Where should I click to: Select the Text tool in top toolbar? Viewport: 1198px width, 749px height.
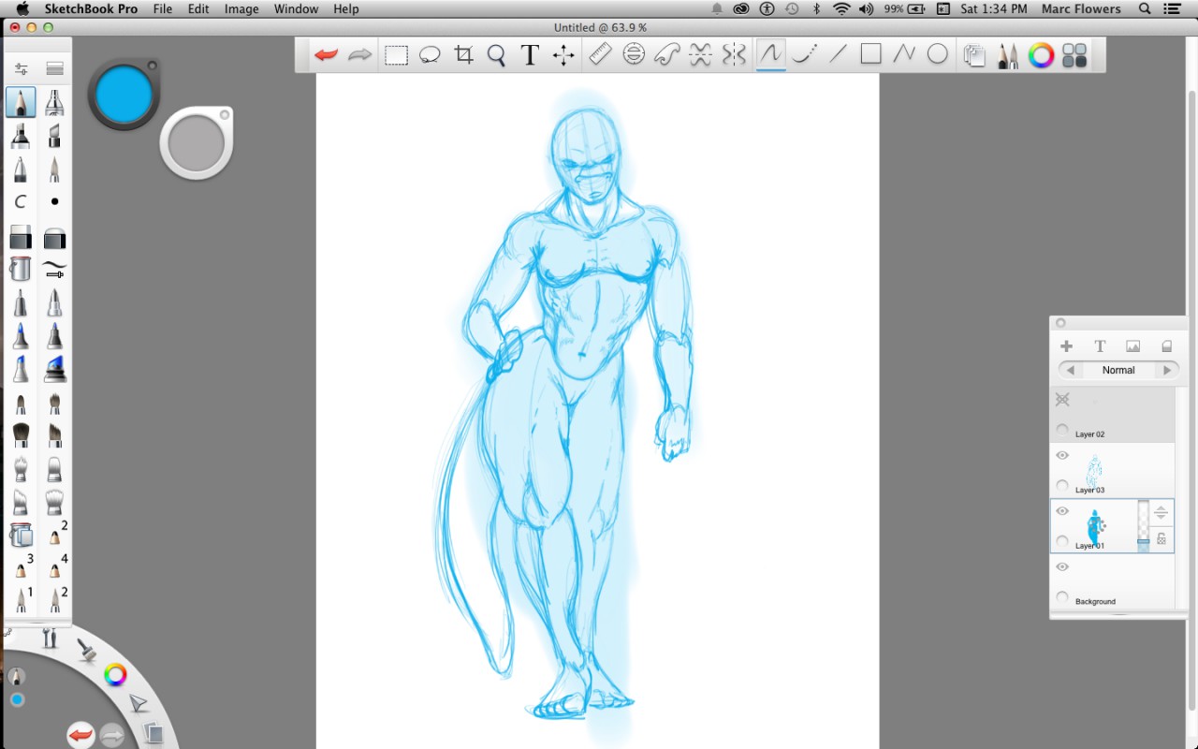(x=530, y=55)
